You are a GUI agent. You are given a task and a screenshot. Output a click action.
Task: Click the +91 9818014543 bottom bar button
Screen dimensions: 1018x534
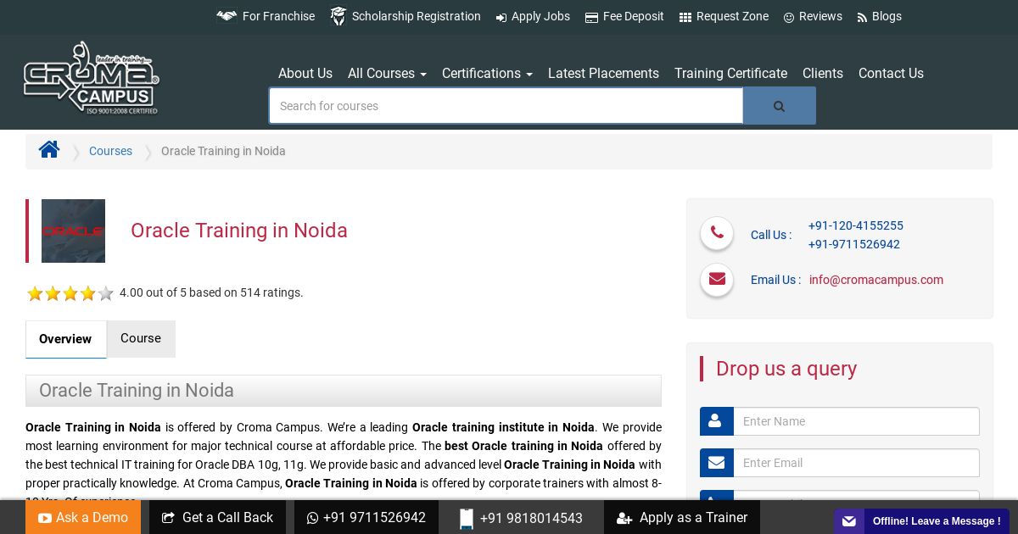coord(521,517)
